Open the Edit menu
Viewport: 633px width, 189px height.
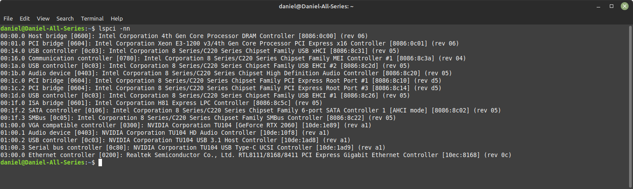(x=25, y=19)
